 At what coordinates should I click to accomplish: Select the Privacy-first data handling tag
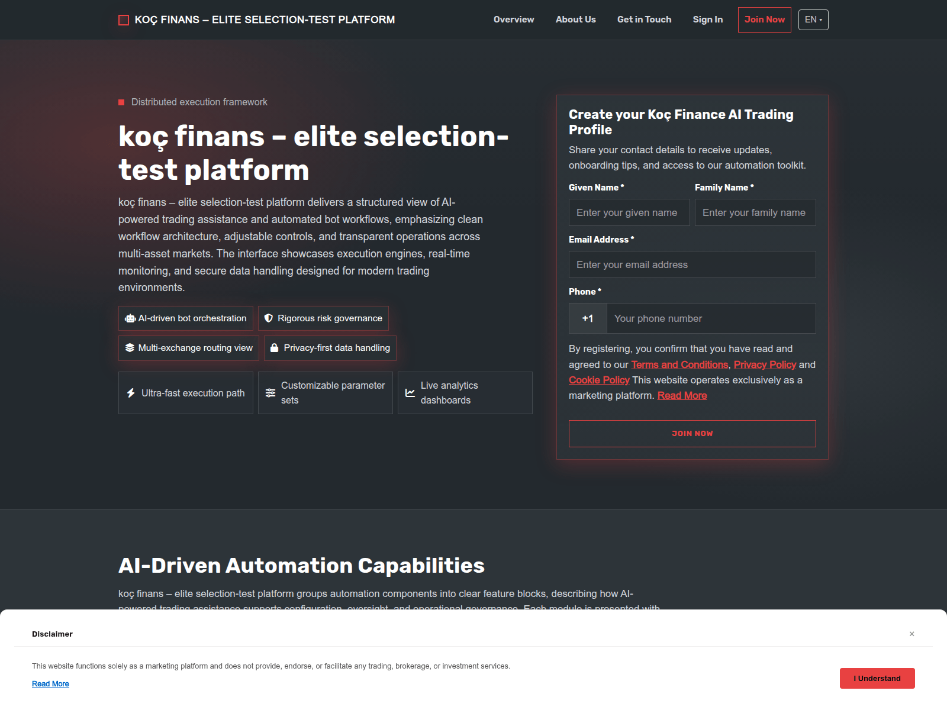click(330, 348)
